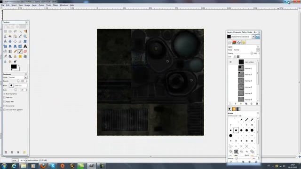Select the Heal tool
The height and width of the screenshot is (169, 301).
(x=20, y=56)
